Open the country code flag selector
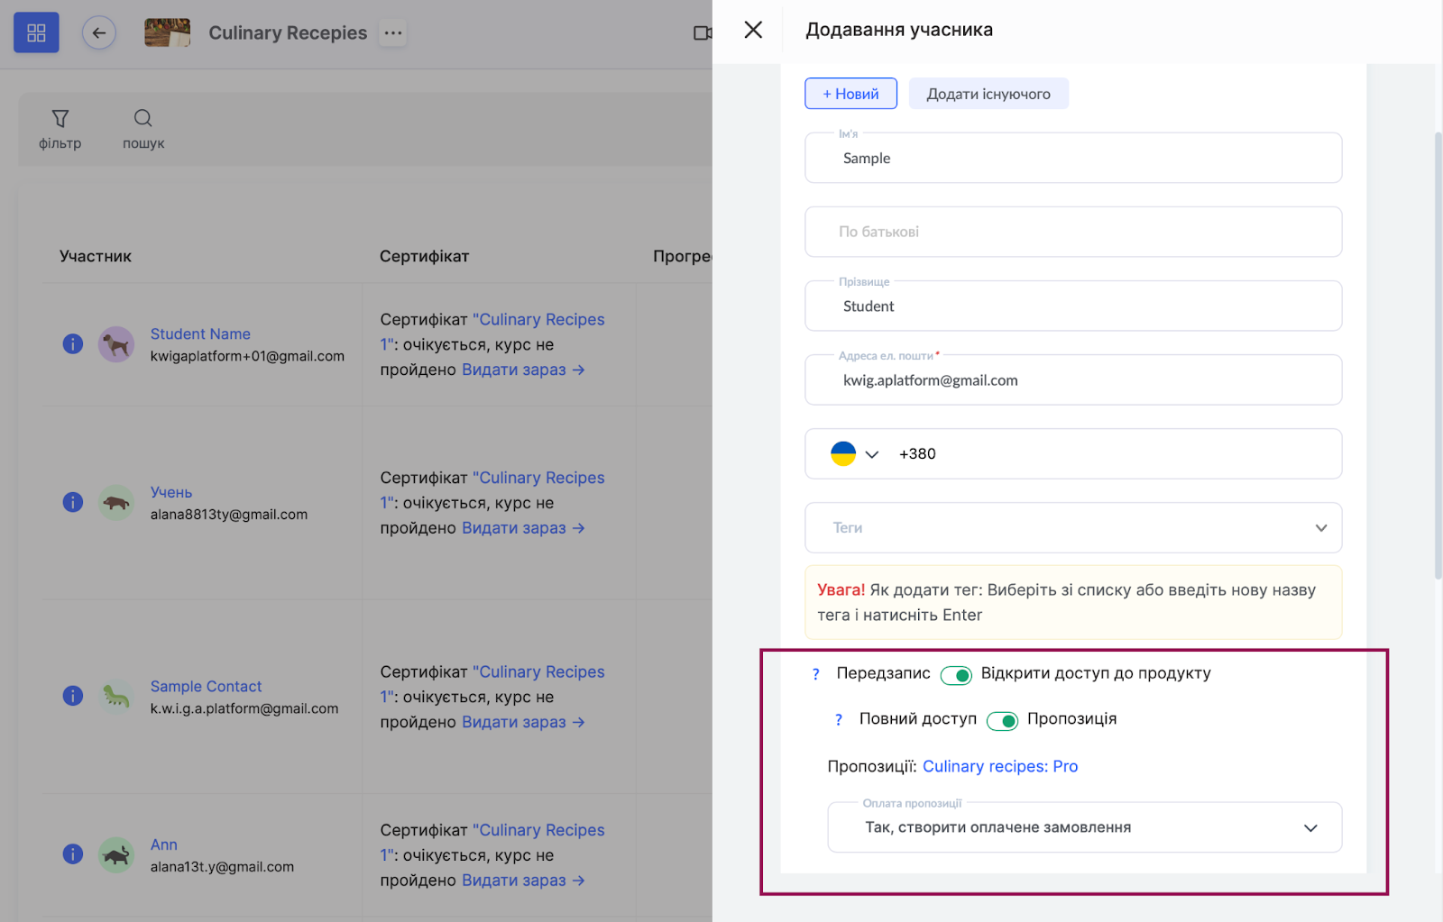Image resolution: width=1443 pixels, height=922 pixels. (x=853, y=454)
